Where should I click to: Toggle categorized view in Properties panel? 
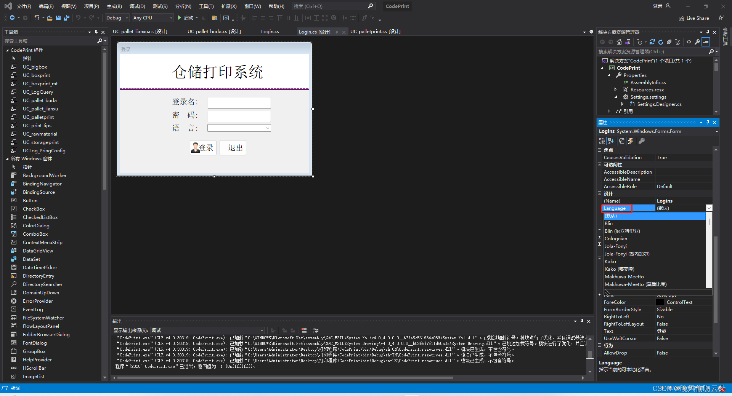tap(602, 141)
